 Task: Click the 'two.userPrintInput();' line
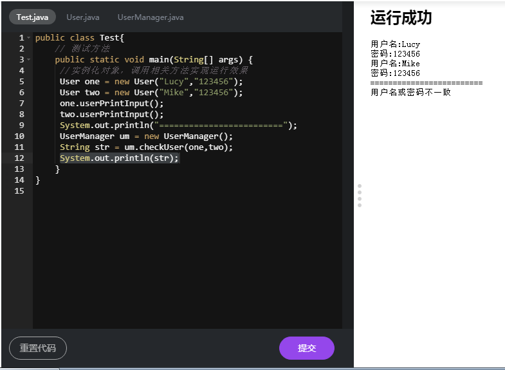coord(111,115)
